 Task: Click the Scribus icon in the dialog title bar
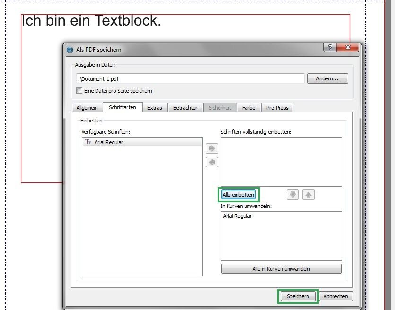pyautogui.click(x=70, y=50)
